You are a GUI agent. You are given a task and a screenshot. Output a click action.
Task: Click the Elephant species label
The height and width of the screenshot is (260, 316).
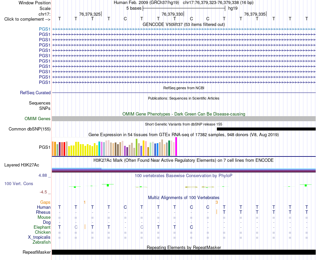42,227
